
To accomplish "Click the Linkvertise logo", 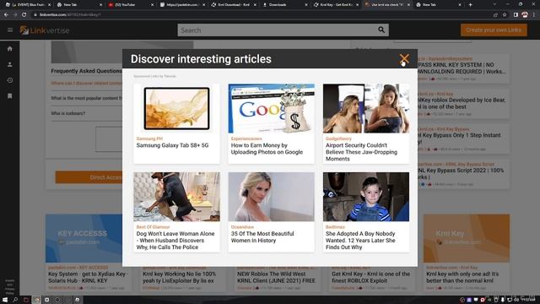I will point(45,30).
